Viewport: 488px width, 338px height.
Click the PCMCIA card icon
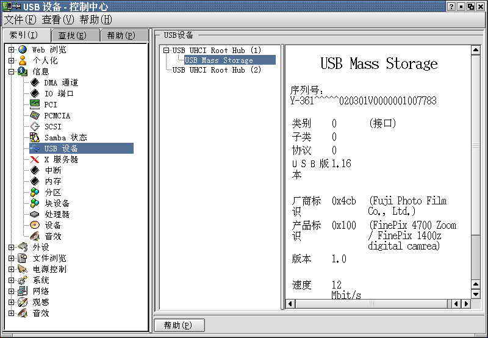35,115
